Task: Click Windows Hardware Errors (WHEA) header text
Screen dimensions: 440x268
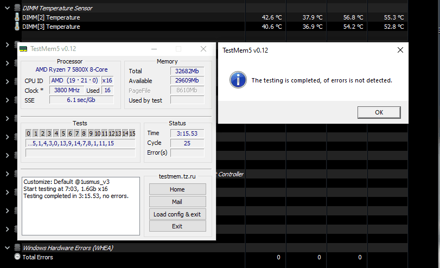Action: pos(68,248)
